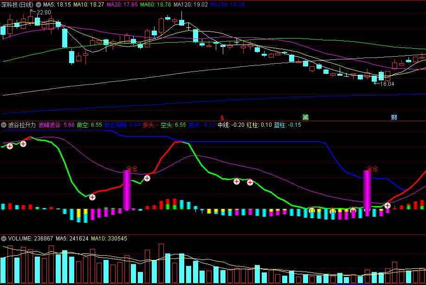Image resolution: width=426 pixels, height=285 pixels.
Task: Click the blue MA250: 15.24 label
Action: click(227, 5)
